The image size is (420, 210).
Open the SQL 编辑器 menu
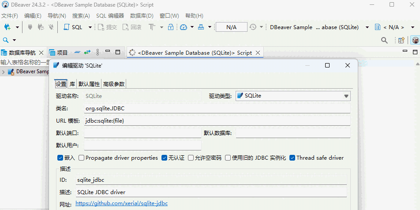point(110,16)
